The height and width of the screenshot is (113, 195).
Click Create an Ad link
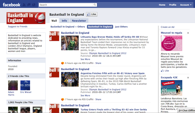(x=167, y=27)
